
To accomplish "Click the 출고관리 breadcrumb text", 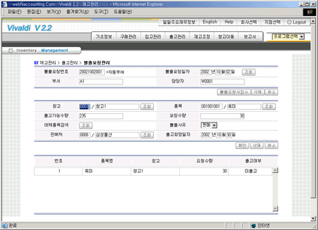I will tap(70, 63).
